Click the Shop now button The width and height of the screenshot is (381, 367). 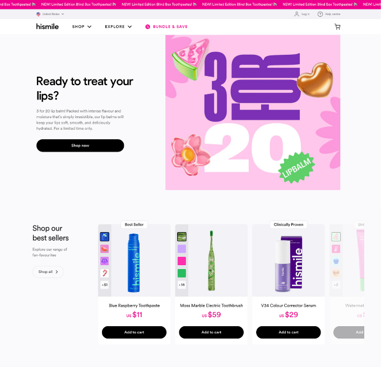80,145
